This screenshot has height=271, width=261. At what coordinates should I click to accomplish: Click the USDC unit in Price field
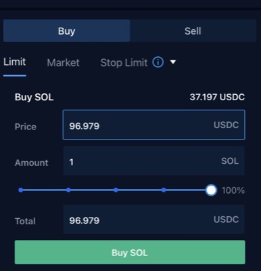pos(226,125)
